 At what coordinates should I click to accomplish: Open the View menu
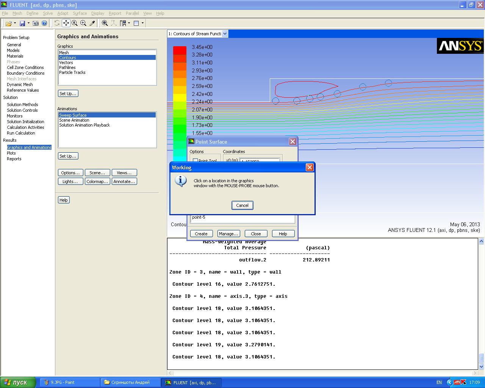(x=147, y=13)
